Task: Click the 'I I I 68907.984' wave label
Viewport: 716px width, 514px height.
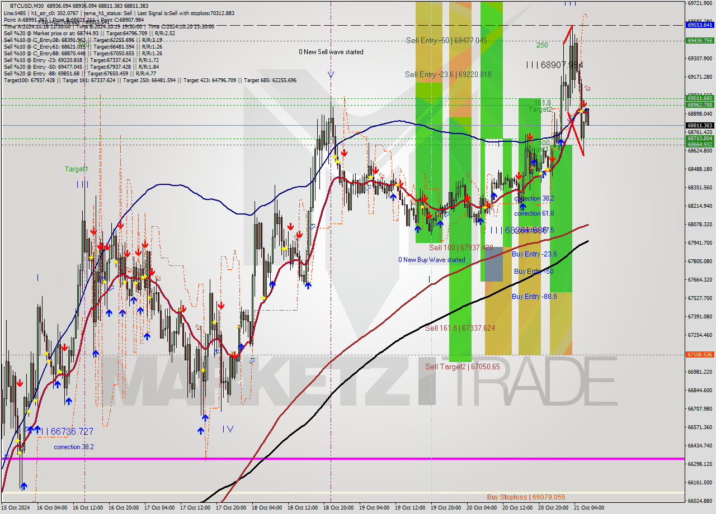Action: pos(554,65)
